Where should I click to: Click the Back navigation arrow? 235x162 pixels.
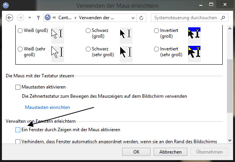click(x=9, y=18)
